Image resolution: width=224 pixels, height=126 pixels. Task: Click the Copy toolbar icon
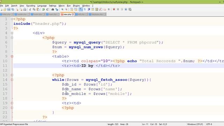pos(34,9)
